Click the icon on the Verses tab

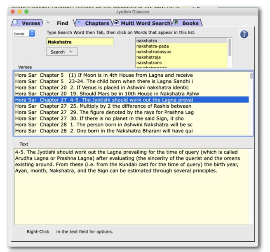point(16,23)
